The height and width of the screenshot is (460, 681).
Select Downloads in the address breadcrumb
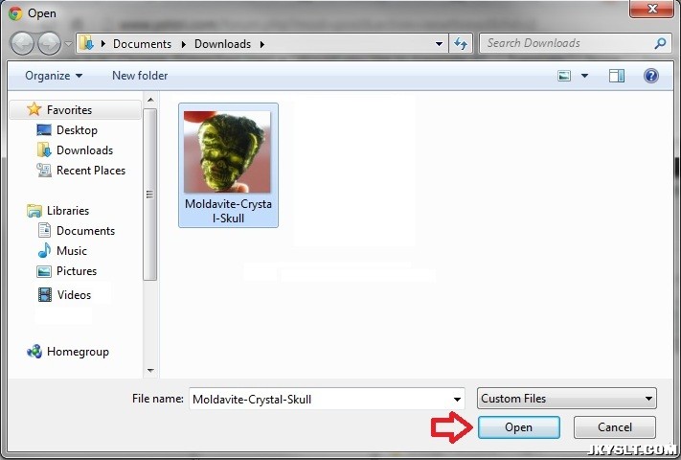click(x=222, y=44)
